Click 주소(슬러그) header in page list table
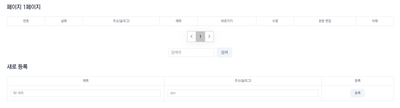400x108 pixels. (x=121, y=21)
